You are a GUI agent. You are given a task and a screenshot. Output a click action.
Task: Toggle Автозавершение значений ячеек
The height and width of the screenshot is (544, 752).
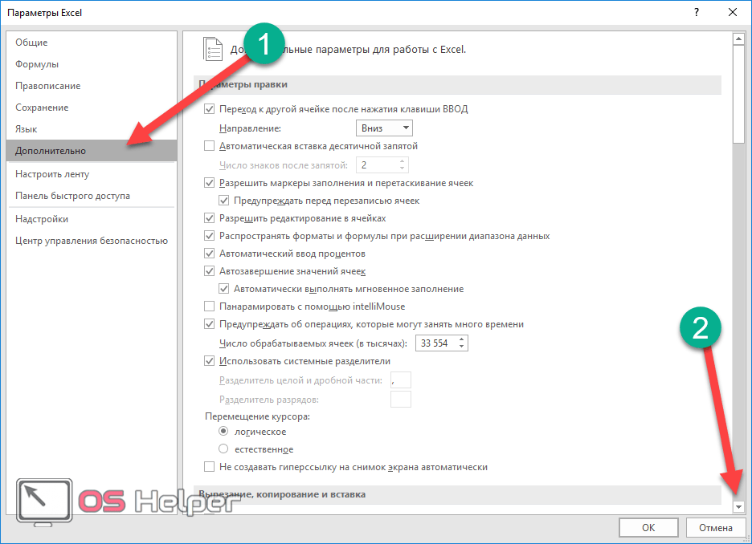[x=209, y=271]
